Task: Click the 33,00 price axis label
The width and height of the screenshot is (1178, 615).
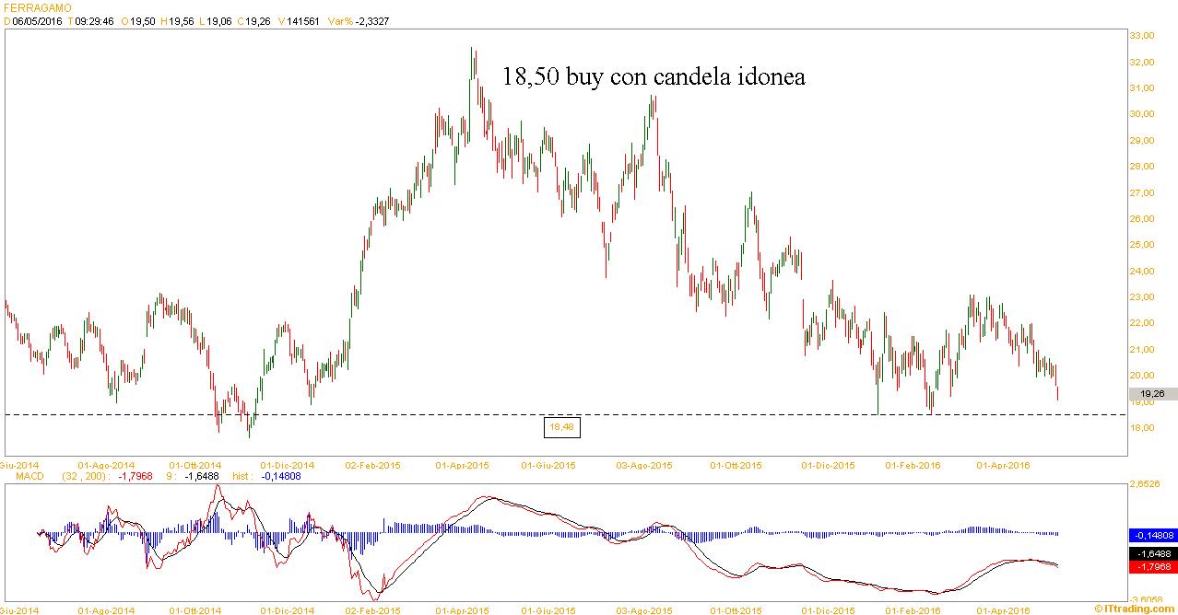Action: tap(1143, 36)
